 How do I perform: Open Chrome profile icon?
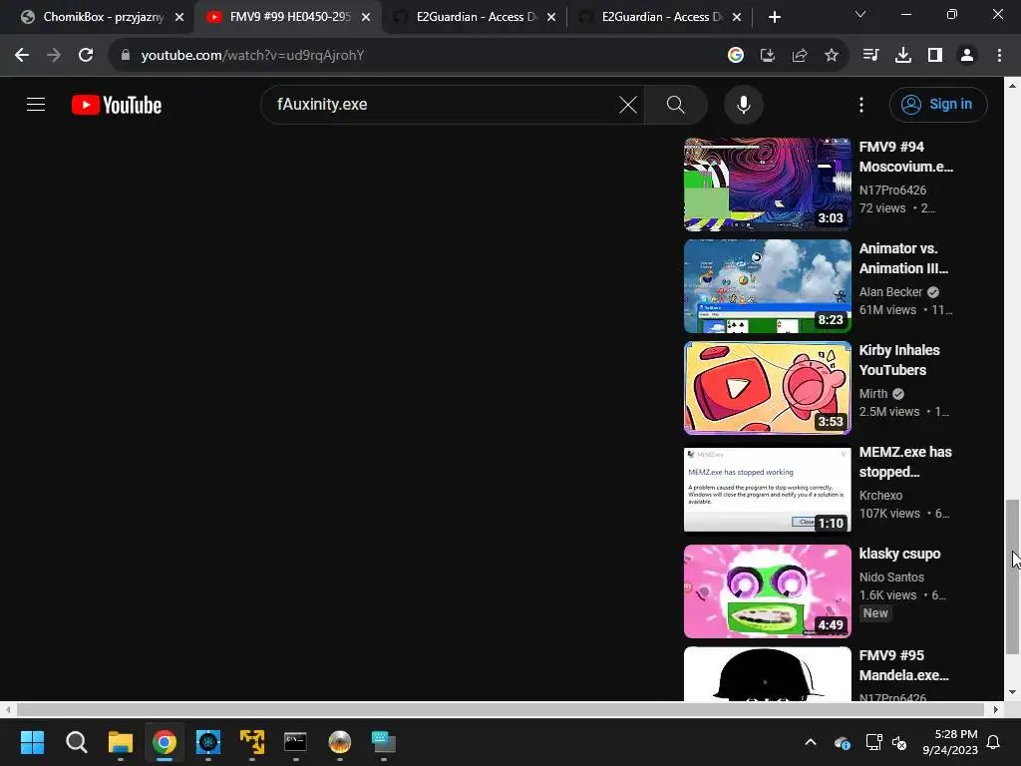point(967,56)
